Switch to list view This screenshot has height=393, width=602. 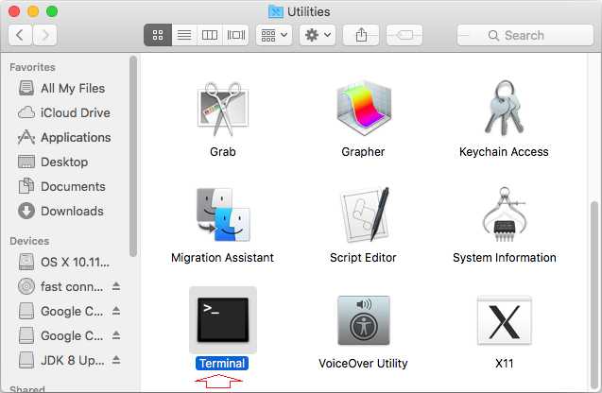pos(184,35)
